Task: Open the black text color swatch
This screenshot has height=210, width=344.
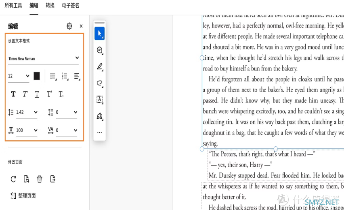Action: pyautogui.click(x=37, y=76)
